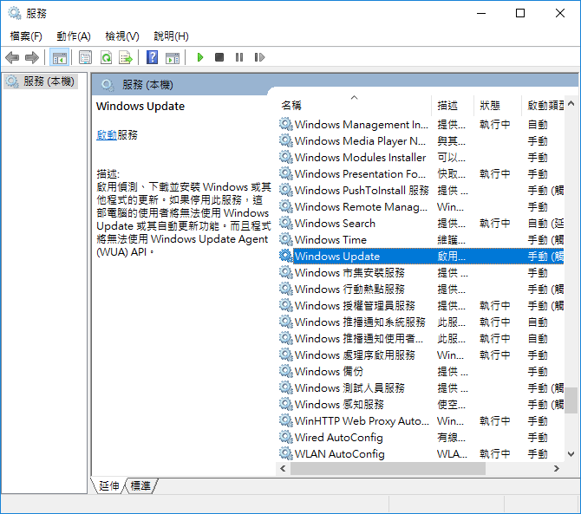Open the 說明(H) menu
The image size is (581, 514).
pos(171,36)
